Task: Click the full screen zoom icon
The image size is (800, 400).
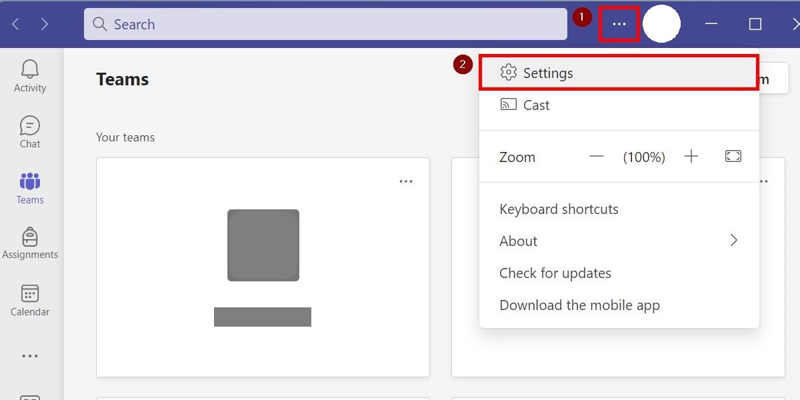Action: point(733,156)
